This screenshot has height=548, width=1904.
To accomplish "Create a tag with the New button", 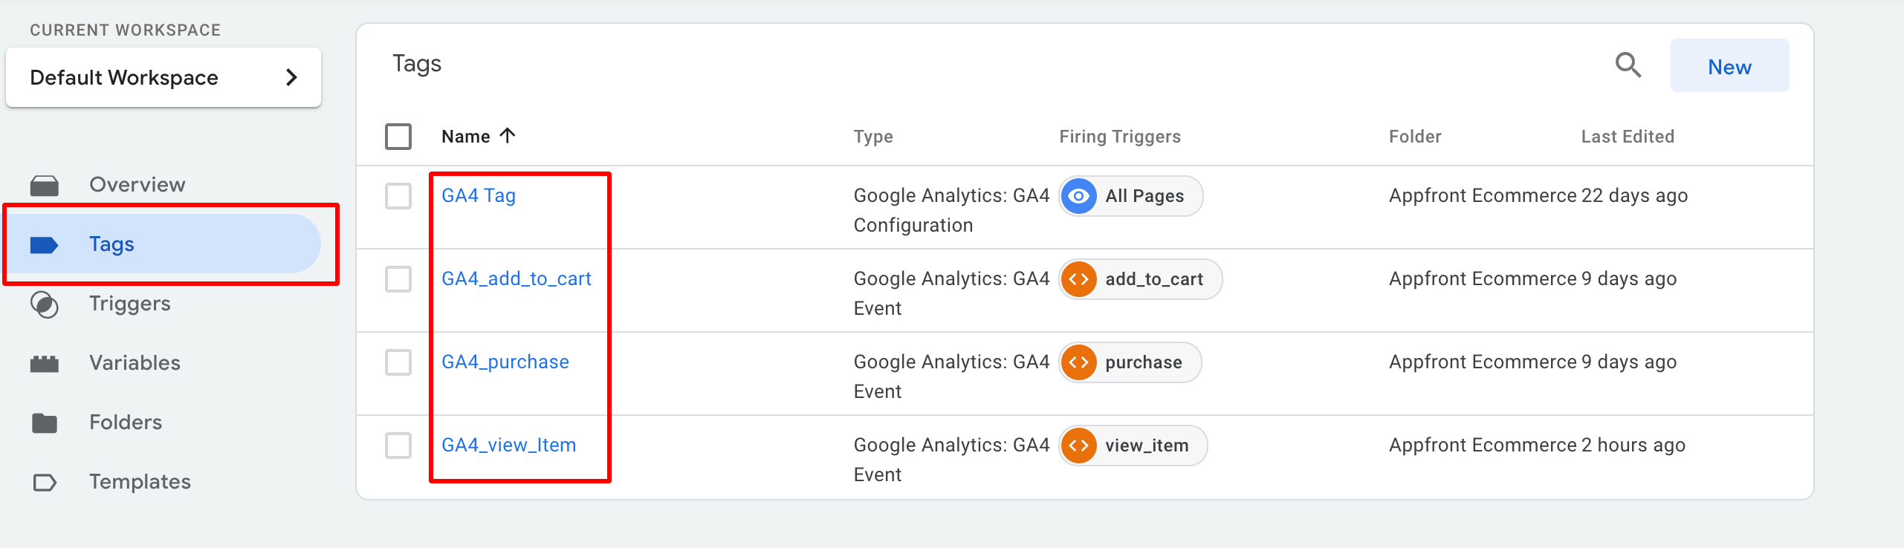I will [1729, 66].
